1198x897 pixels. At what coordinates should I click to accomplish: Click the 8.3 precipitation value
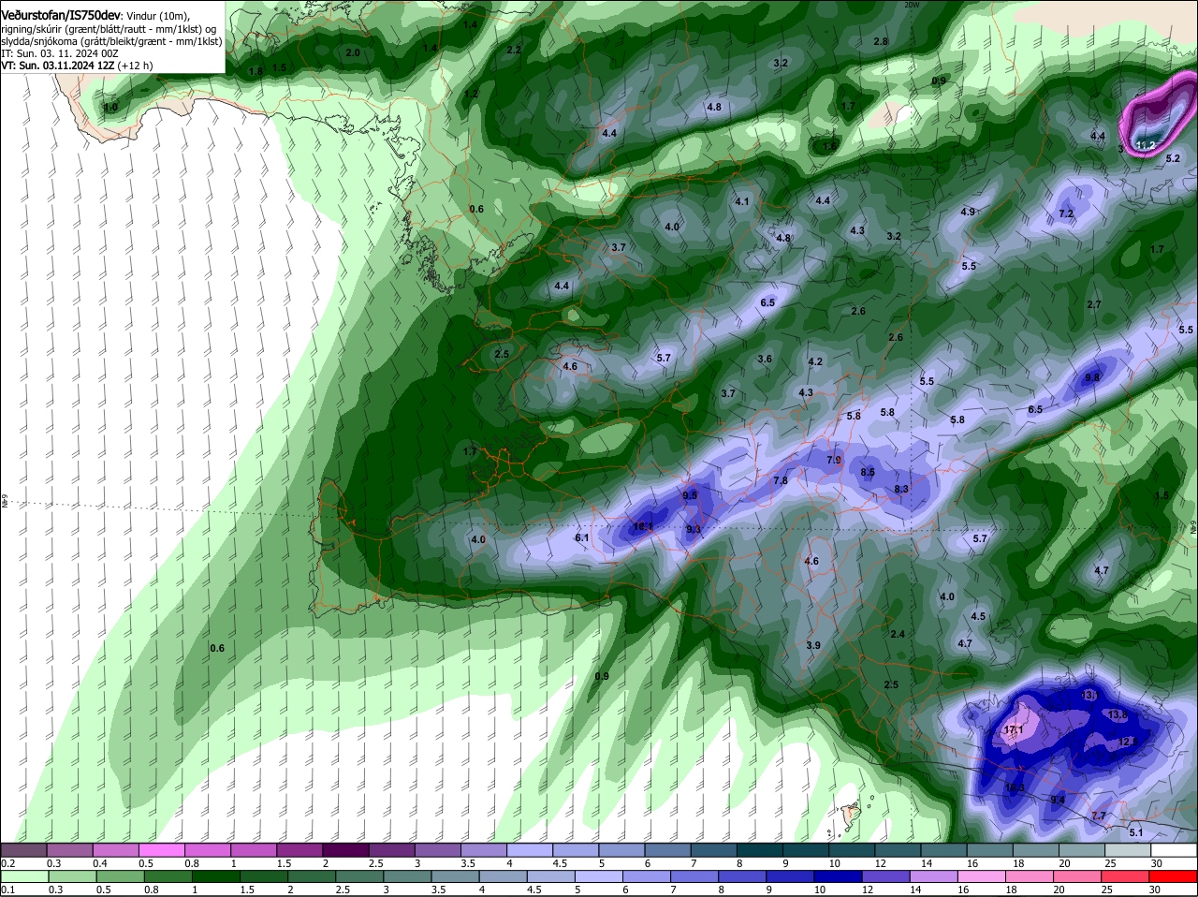click(x=901, y=489)
